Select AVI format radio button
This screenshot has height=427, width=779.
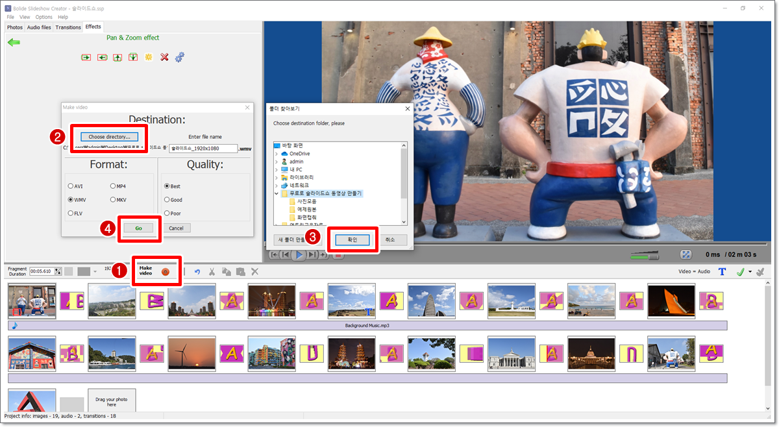[71, 186]
